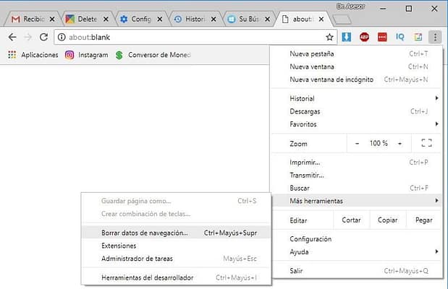Screen dimensions: 448x289
Task: Reload the page with refresh icon
Action: pyautogui.click(x=43, y=37)
